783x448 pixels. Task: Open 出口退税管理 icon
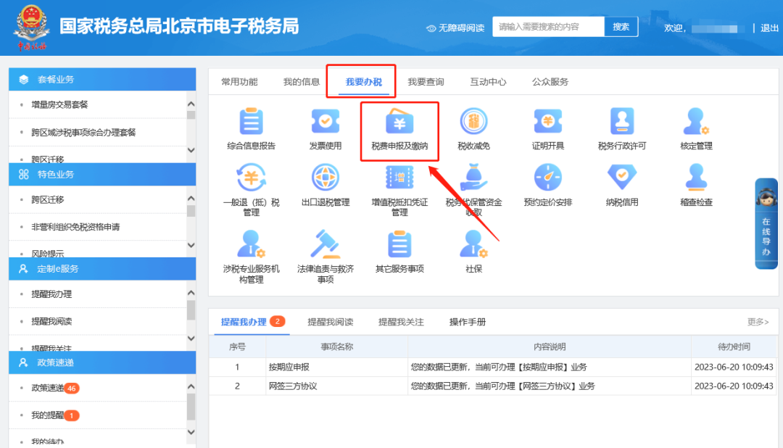(325, 178)
